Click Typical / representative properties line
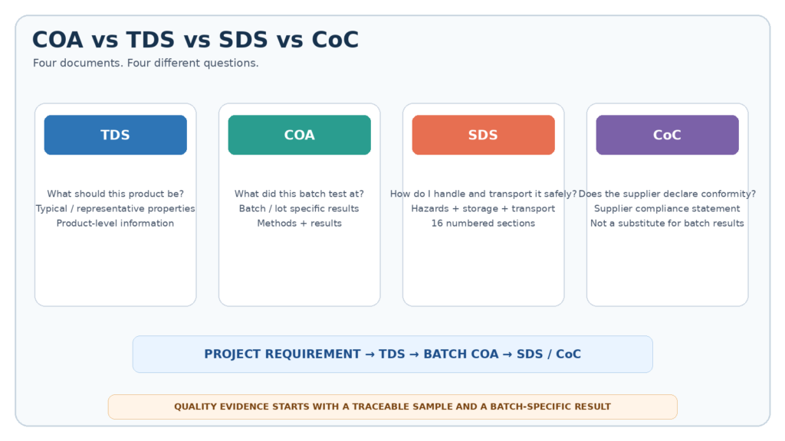The width and height of the screenshot is (785, 441). [x=115, y=208]
